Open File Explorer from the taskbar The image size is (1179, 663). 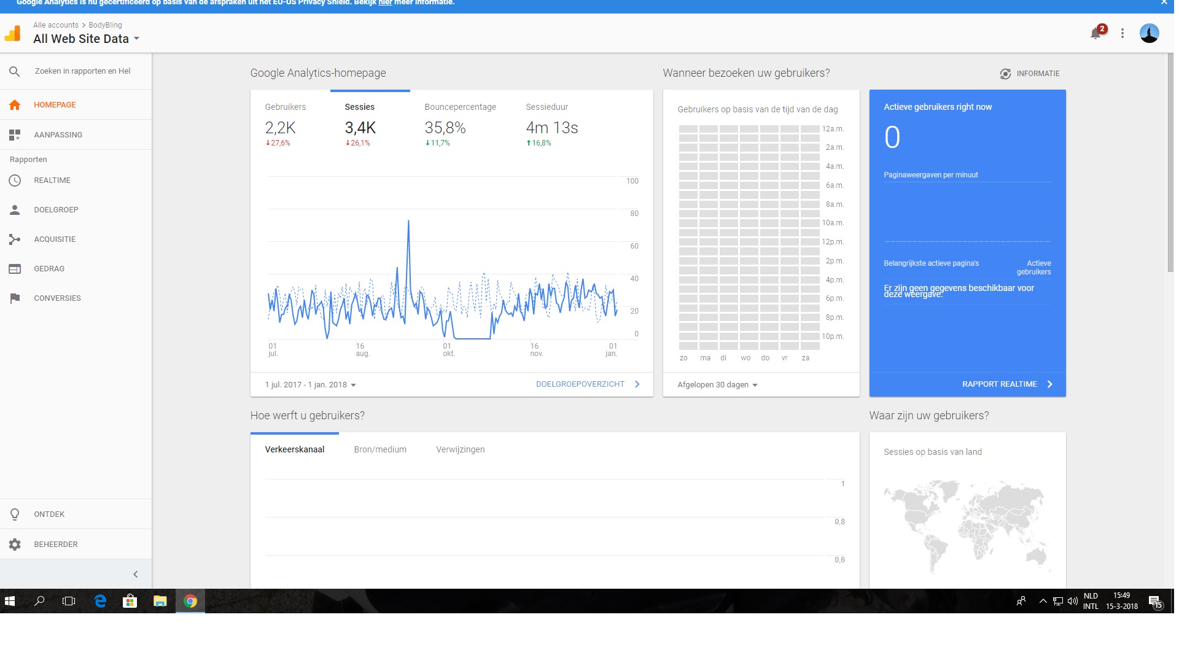coord(160,601)
